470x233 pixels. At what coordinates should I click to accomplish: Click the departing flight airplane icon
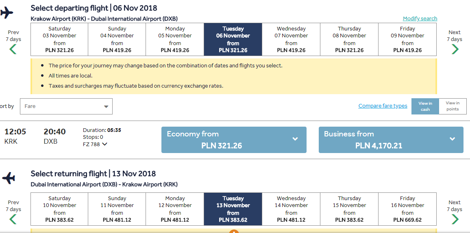point(7,13)
